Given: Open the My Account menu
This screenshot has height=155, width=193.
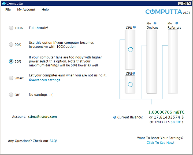Looking at the screenshot, I should (x=26, y=10).
